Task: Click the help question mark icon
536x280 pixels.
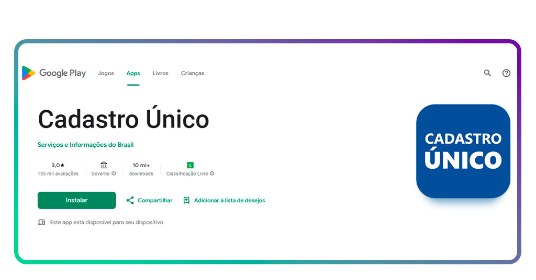Action: click(506, 73)
